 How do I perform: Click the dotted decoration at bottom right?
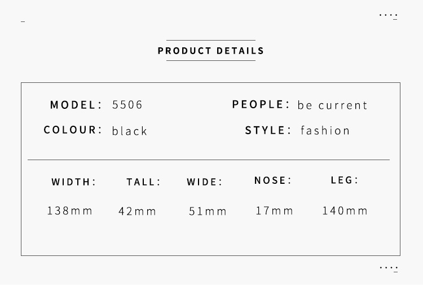point(389,269)
